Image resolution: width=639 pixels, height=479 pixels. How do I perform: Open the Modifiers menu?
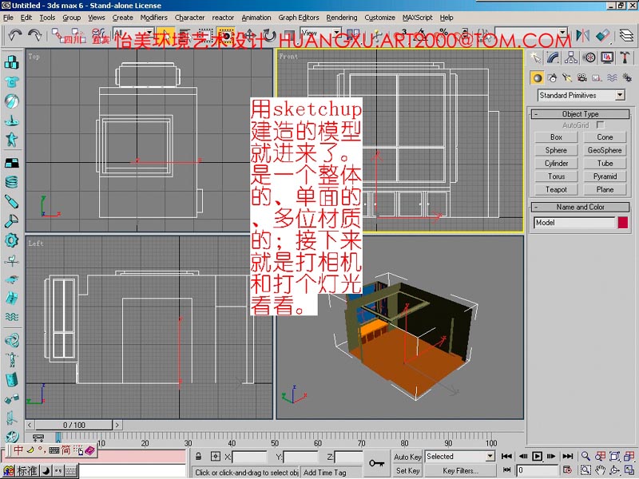pyautogui.click(x=153, y=18)
